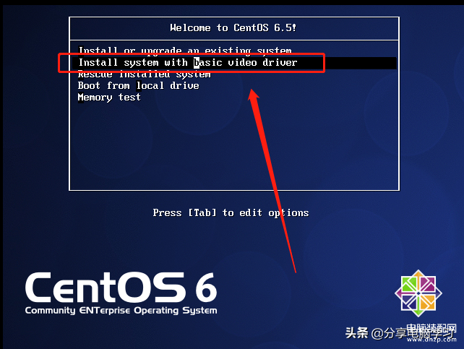Select Install or upgrade an existing system

point(185,51)
